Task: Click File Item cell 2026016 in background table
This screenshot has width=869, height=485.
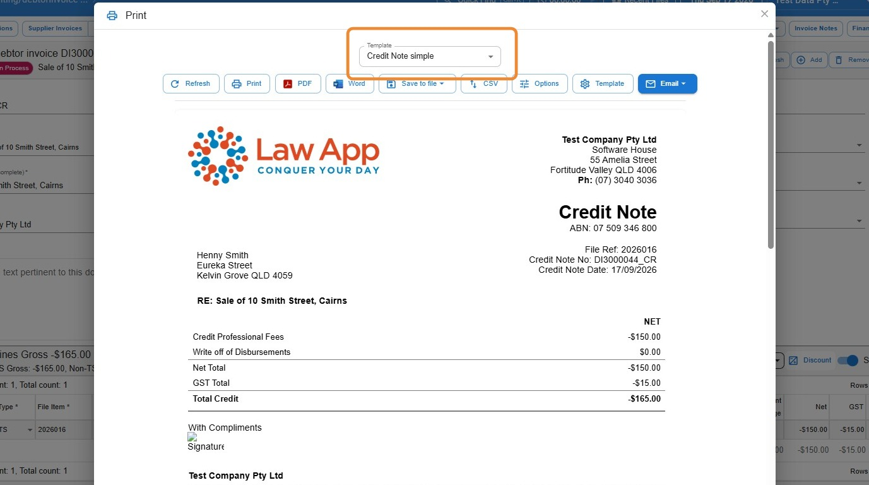Action: point(63,429)
